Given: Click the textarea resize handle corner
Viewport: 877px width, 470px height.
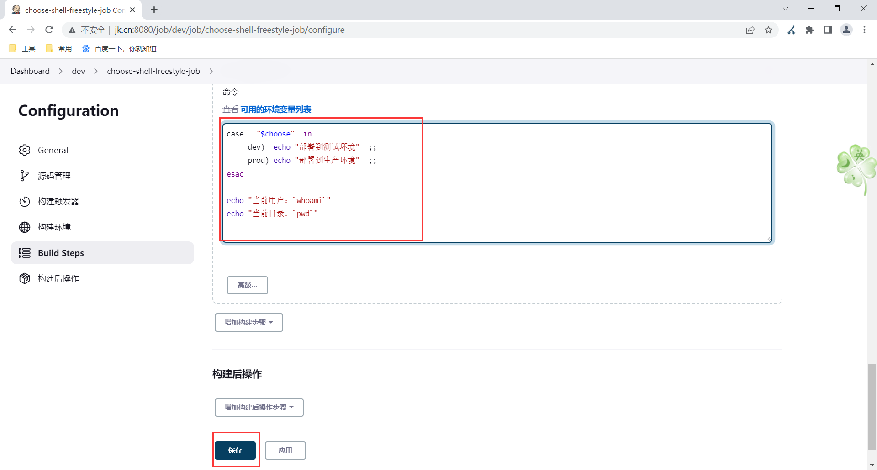Looking at the screenshot, I should tap(769, 239).
